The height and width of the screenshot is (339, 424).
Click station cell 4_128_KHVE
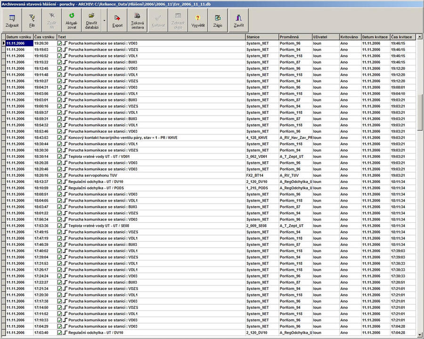[262, 138]
